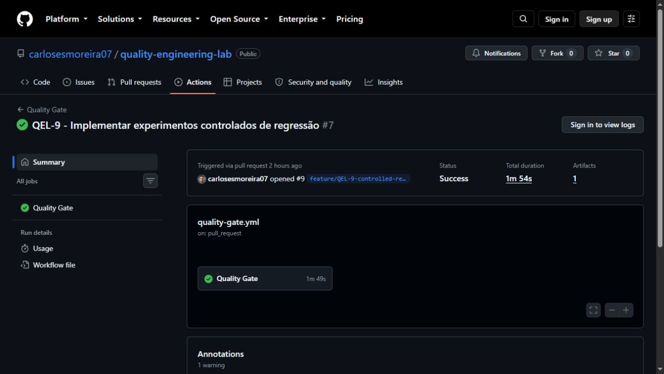Star the repository
Screen dimensions: 664x374
pos(614,53)
